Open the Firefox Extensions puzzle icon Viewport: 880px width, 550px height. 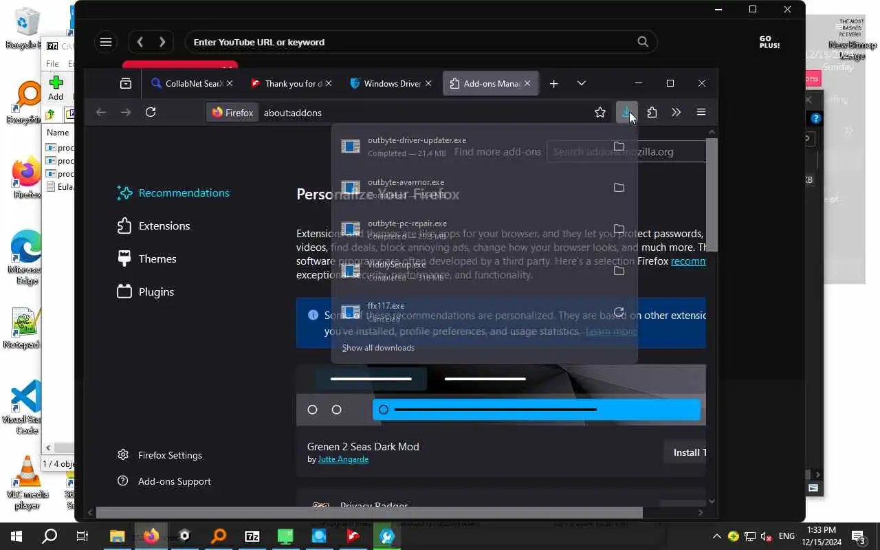[x=652, y=112]
